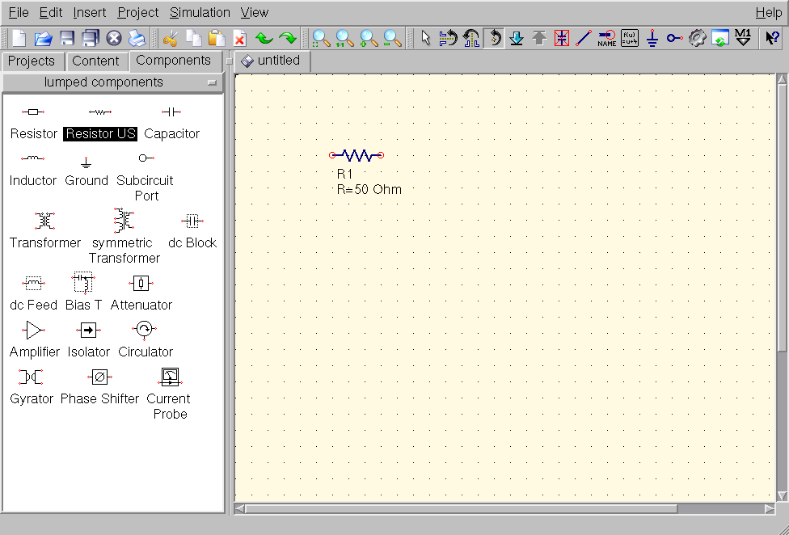
Task: Click the scissors Cut icon in toolbar
Action: coord(170,38)
